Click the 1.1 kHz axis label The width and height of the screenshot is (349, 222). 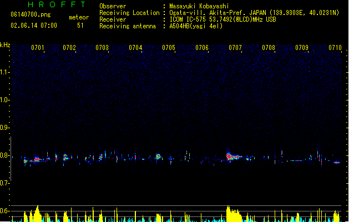click(x=4, y=72)
